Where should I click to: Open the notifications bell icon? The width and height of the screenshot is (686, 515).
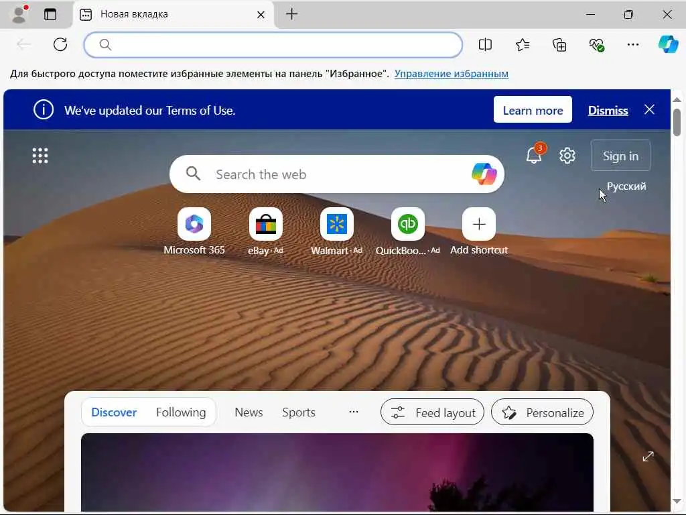534,155
